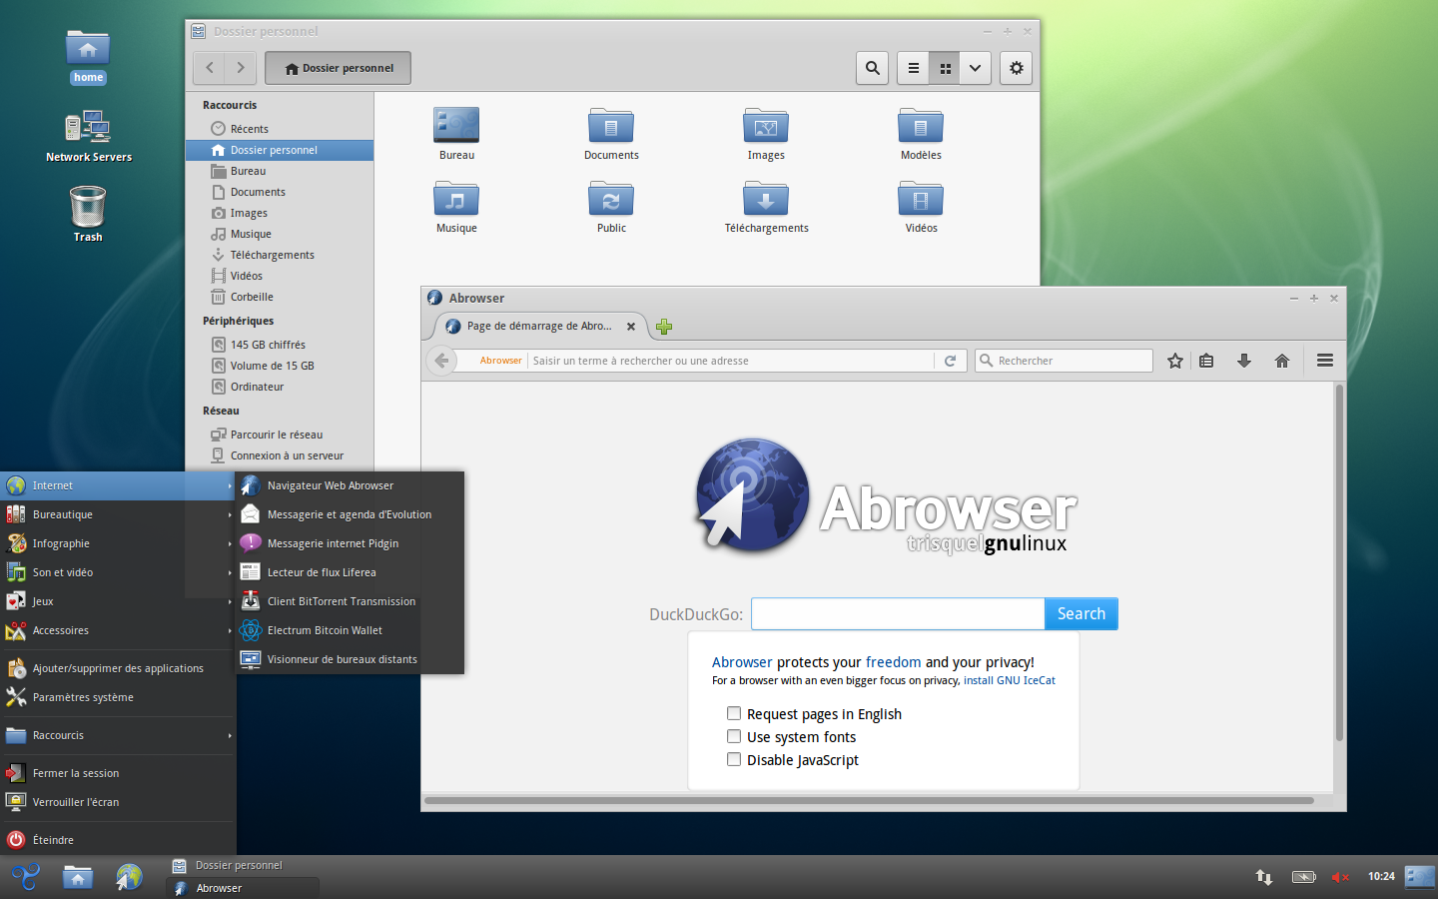
Task: Expand the Infographie submenu
Action: click(x=118, y=543)
